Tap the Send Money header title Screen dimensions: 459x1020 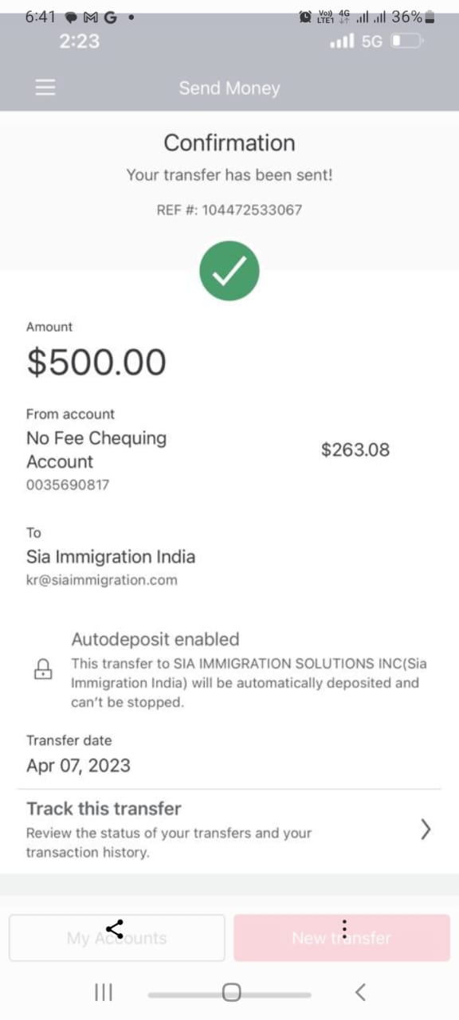point(229,88)
